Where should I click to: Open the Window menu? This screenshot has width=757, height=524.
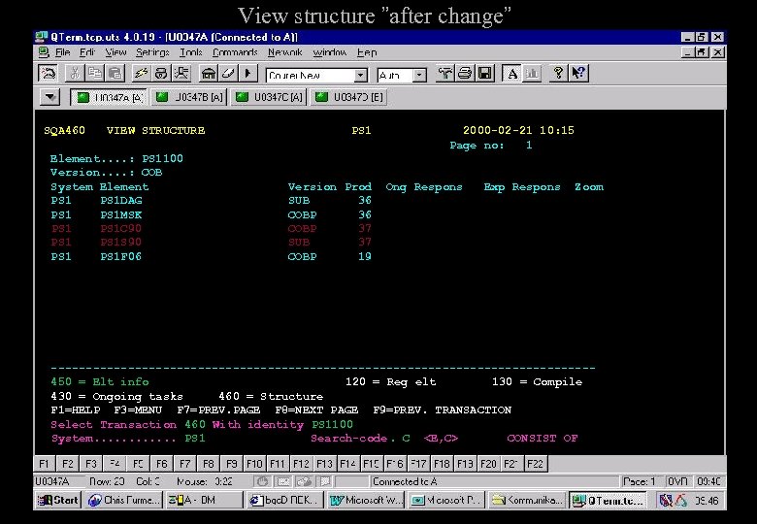pos(330,52)
